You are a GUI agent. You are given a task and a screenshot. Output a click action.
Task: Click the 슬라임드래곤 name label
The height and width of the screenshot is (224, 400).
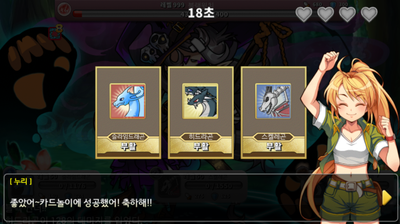(128, 137)
